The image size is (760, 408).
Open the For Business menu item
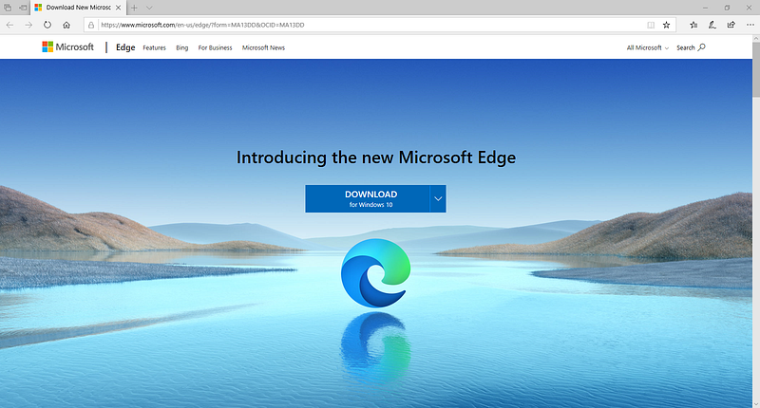tap(215, 47)
